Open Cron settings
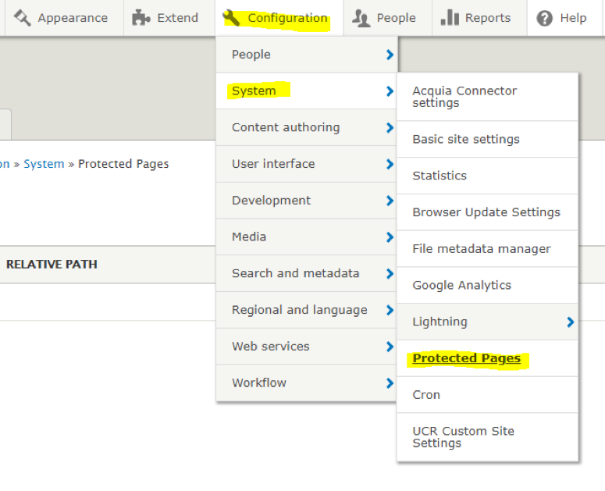Image resolution: width=605 pixels, height=491 pixels. point(487,395)
